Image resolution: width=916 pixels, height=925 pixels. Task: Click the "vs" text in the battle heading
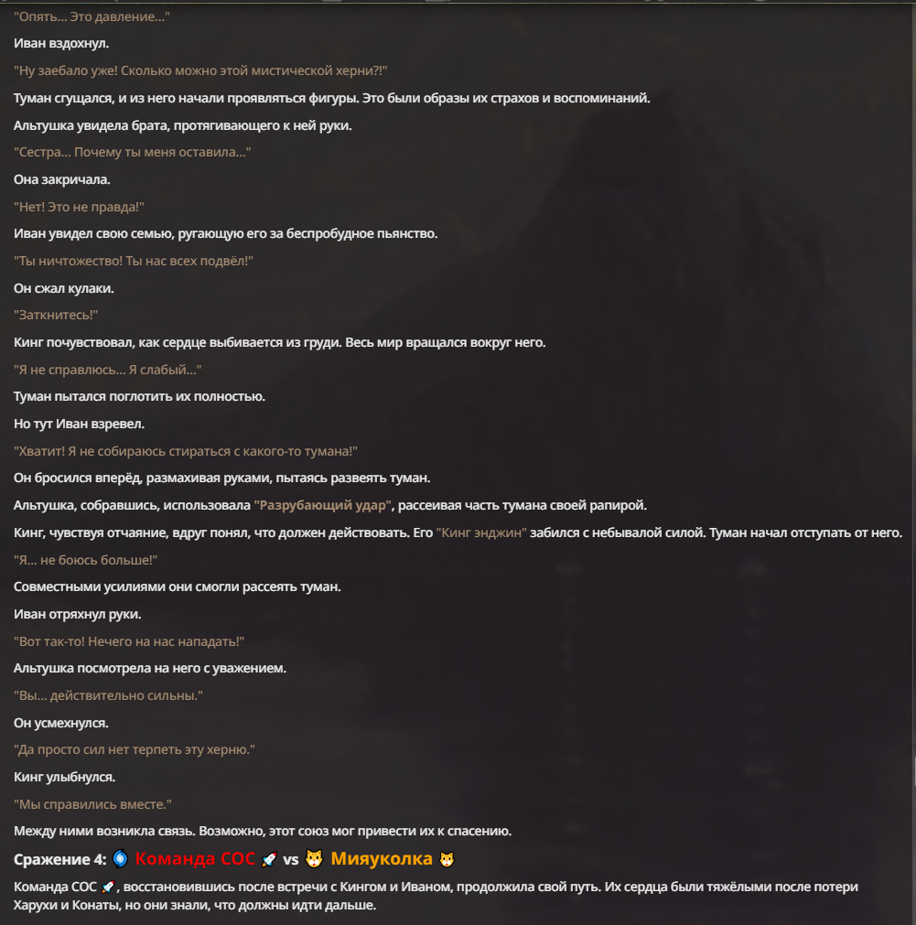(291, 860)
